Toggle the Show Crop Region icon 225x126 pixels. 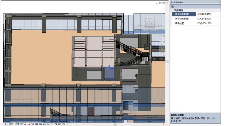point(40,124)
